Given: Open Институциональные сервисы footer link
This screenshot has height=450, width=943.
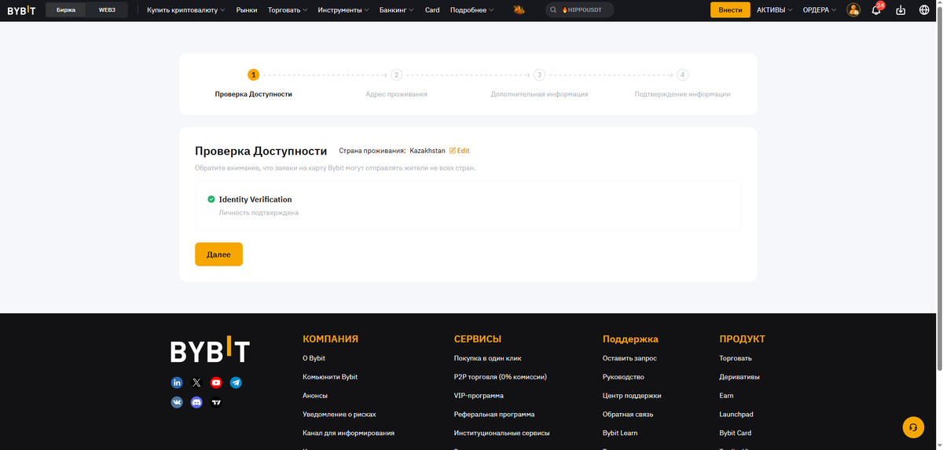Looking at the screenshot, I should click(502, 433).
